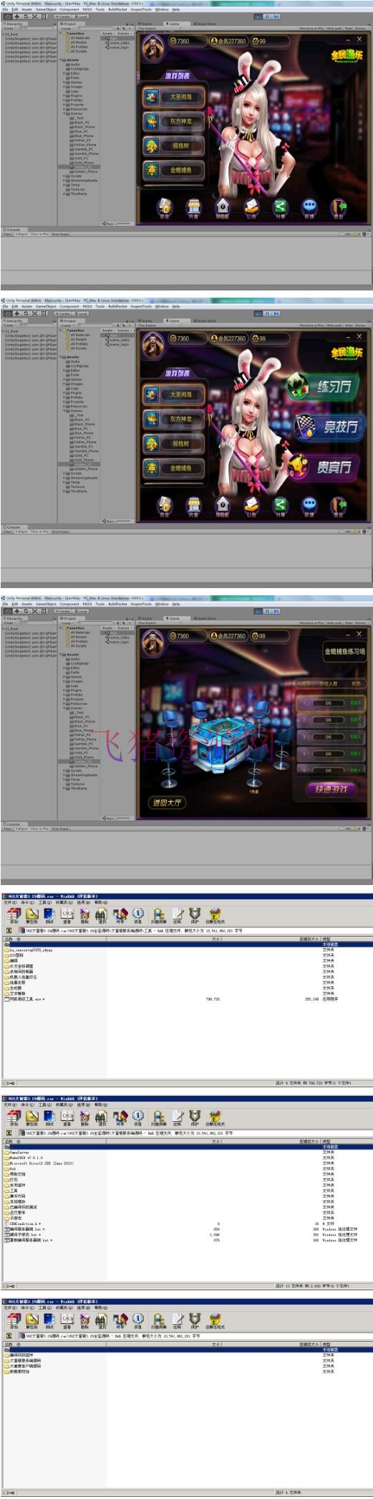
Task: Click 测试 toolbar icon in first WinRAR window
Action: click(49, 916)
